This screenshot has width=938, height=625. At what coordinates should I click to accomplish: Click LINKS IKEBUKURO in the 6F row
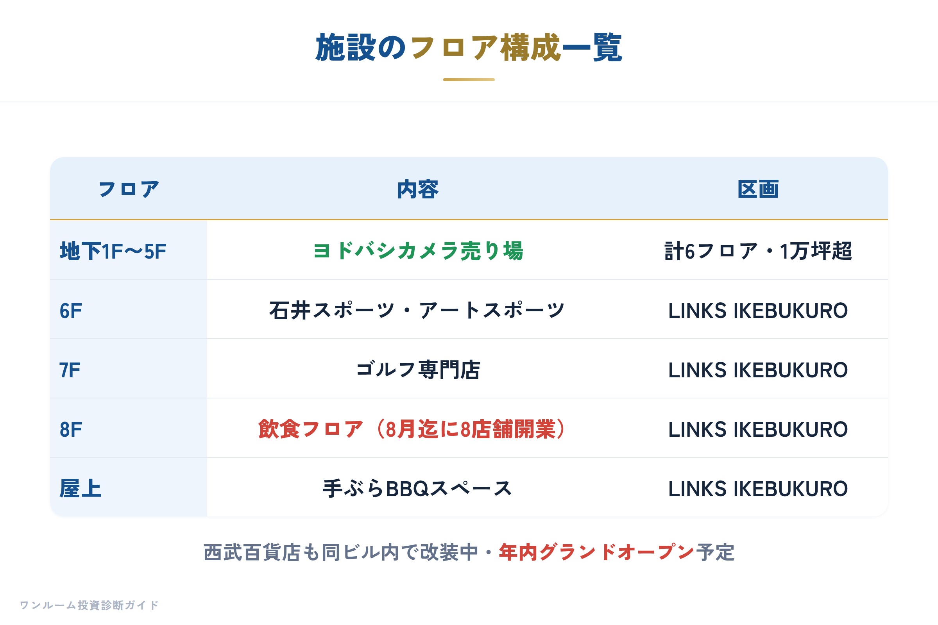click(758, 311)
